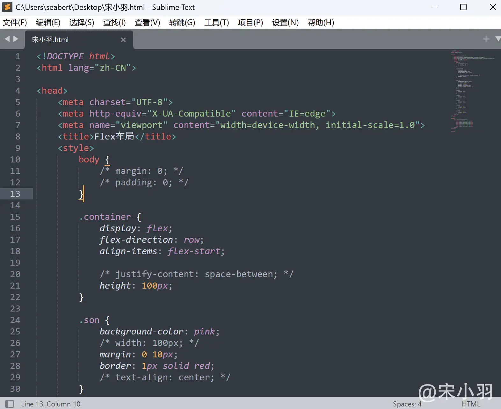Open the 文件(F) menu

[15, 23]
